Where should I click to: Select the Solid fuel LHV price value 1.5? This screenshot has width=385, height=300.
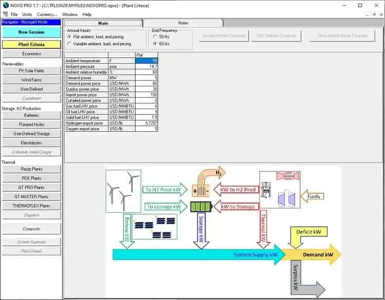(x=146, y=117)
